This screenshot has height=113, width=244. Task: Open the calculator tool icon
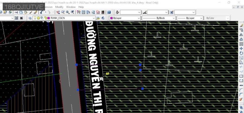[103, 12]
